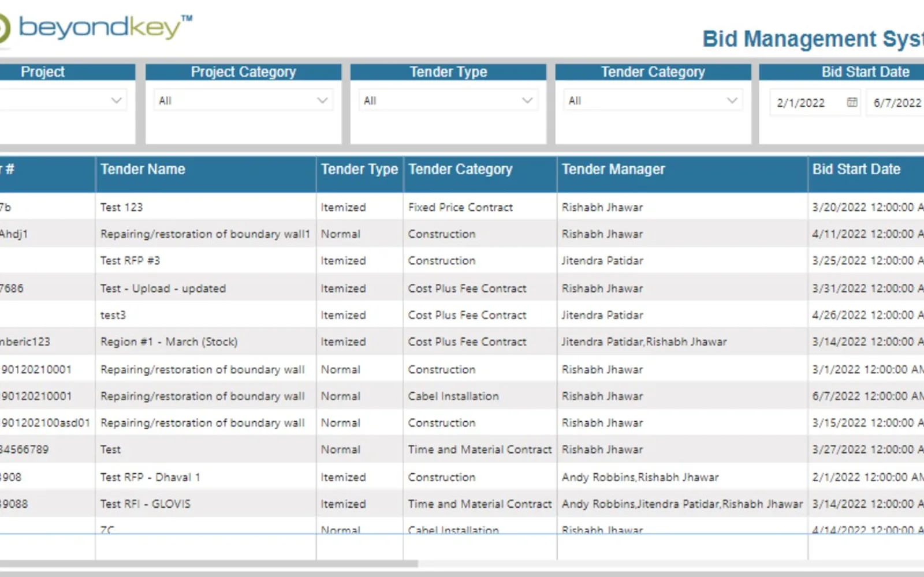Expand the Tender Category filter dropdown

pos(653,100)
